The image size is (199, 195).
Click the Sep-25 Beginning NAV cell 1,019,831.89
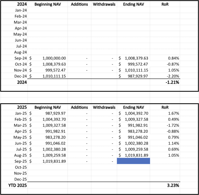48,161
